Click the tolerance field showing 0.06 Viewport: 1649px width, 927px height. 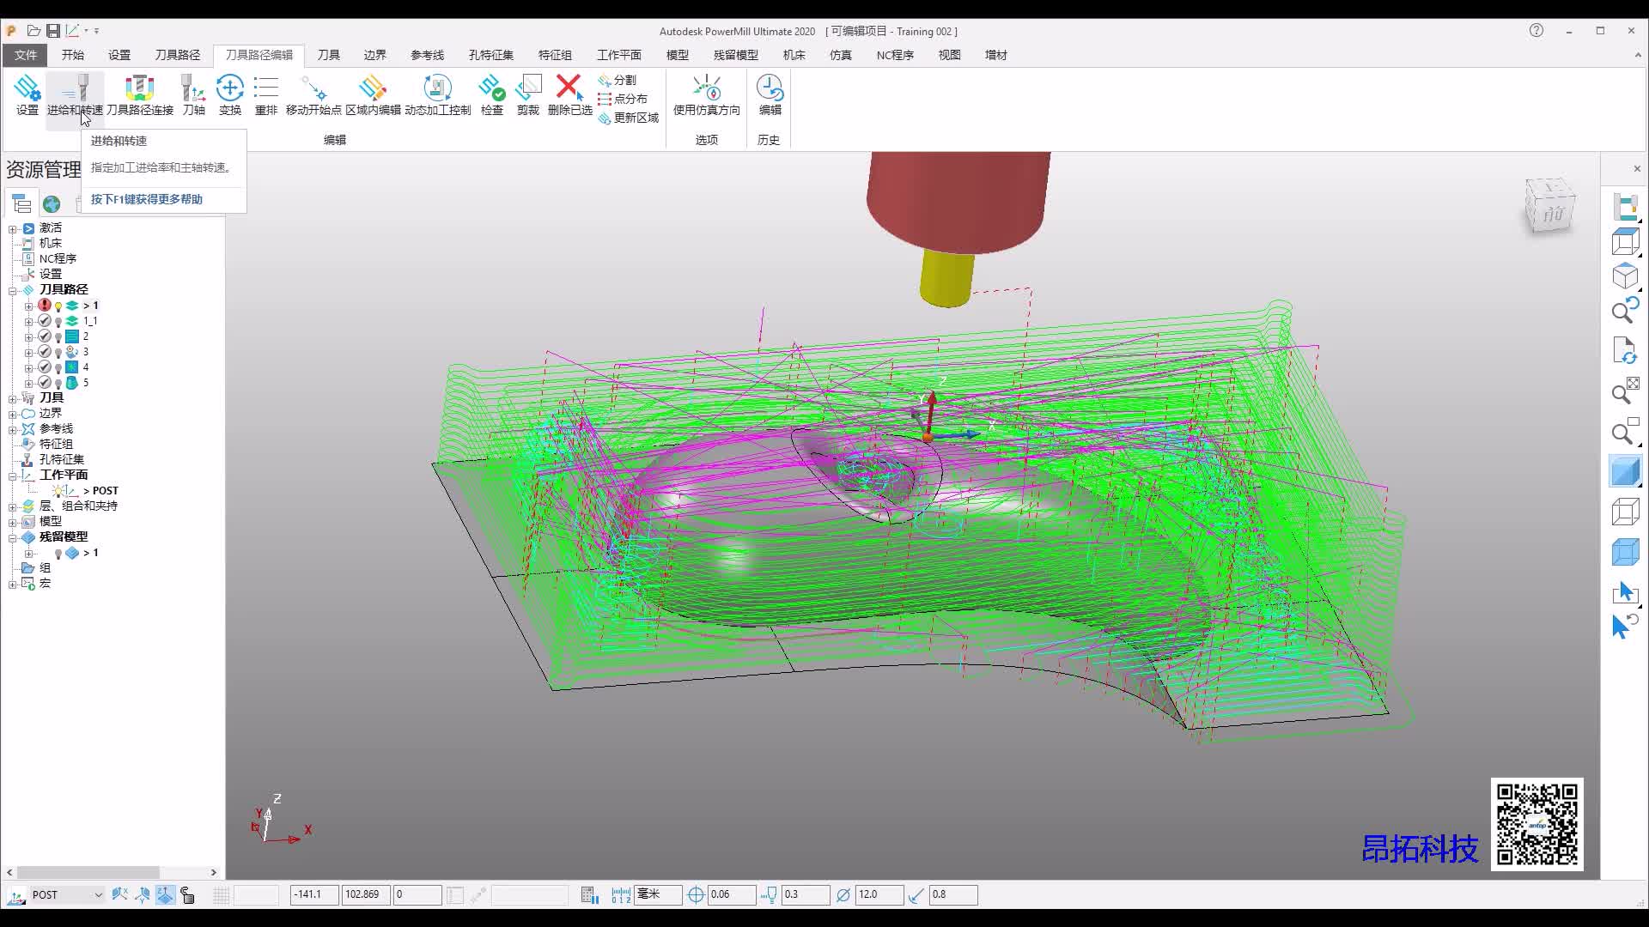(732, 894)
